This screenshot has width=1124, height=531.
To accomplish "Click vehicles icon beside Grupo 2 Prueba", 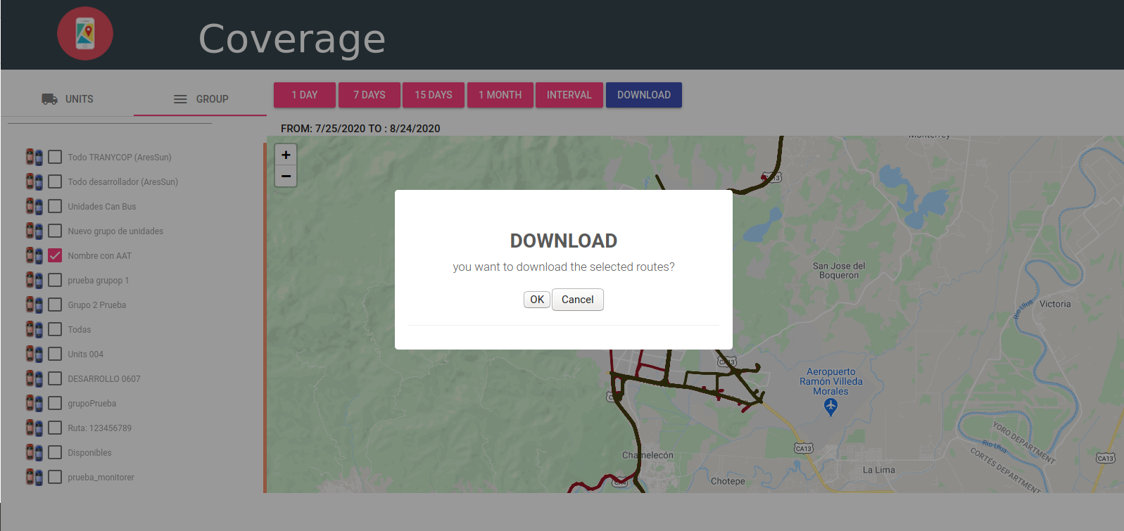I will [x=34, y=305].
